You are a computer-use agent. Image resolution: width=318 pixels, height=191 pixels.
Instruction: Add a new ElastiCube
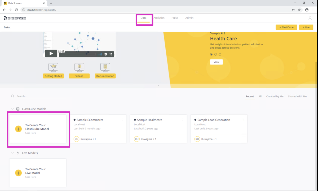tap(286, 27)
